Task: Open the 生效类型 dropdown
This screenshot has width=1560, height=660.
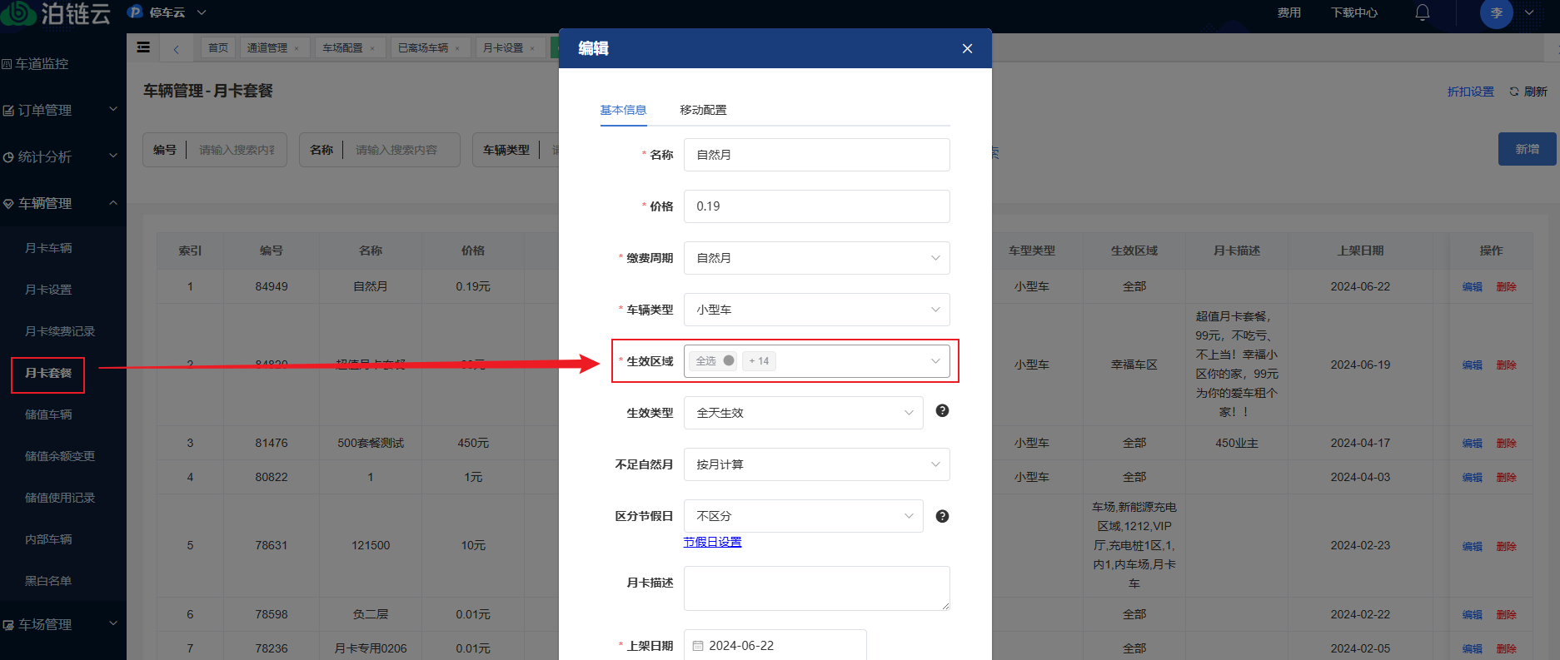Action: click(x=803, y=413)
